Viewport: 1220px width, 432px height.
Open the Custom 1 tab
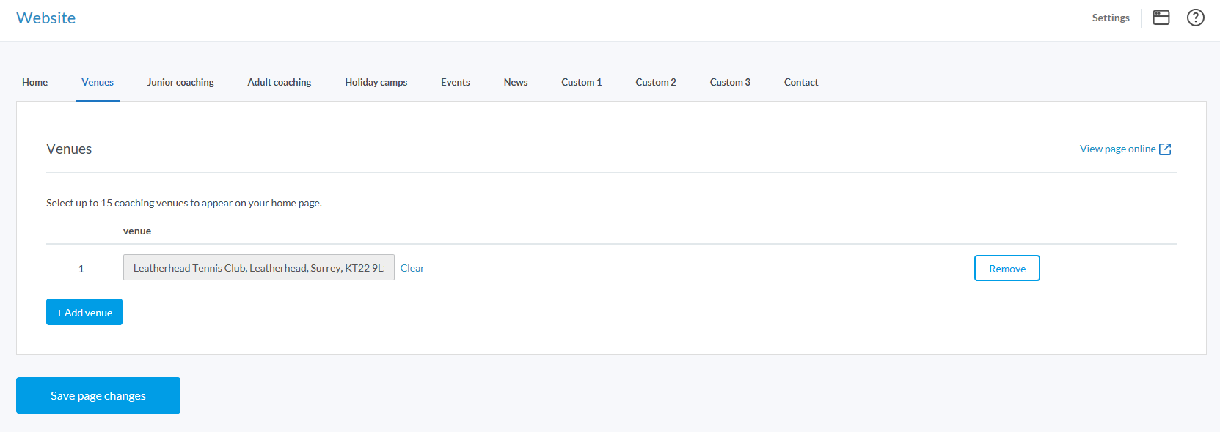pos(581,82)
